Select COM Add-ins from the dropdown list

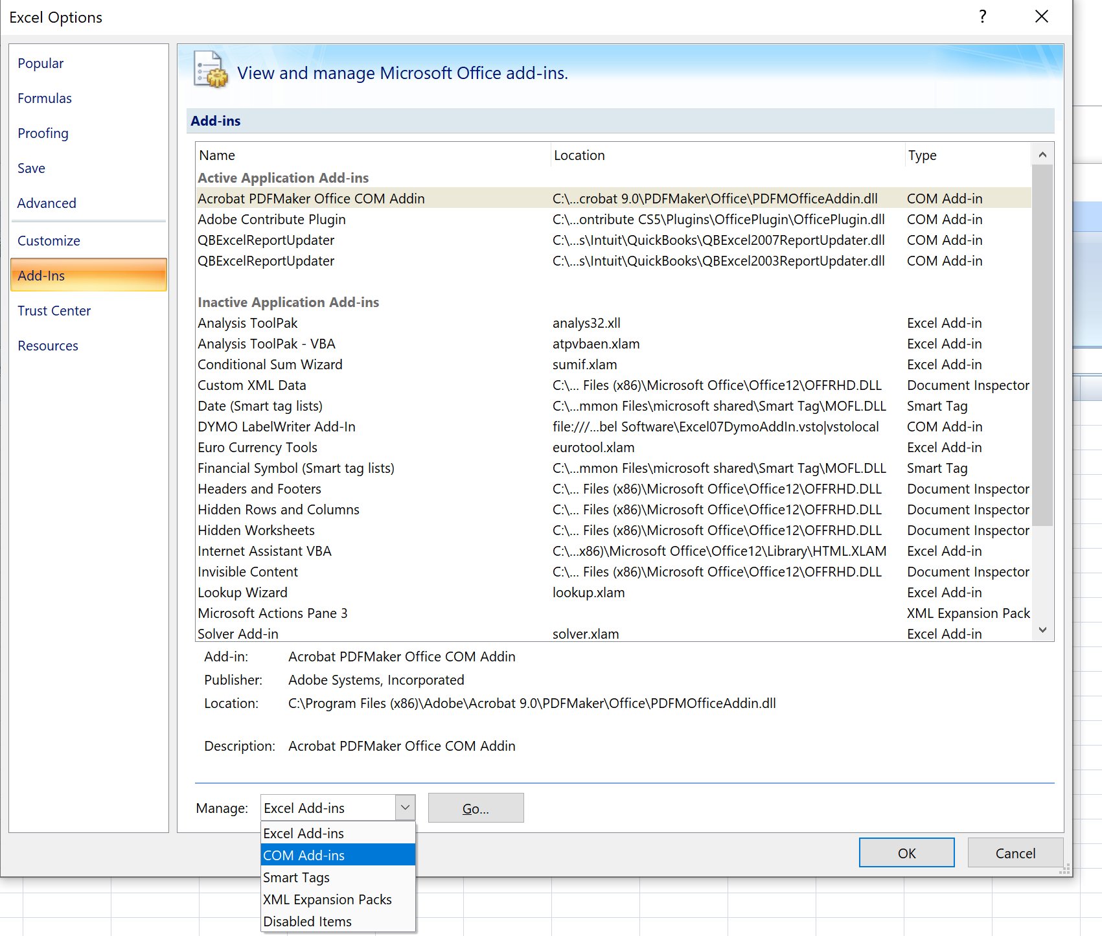[x=337, y=855]
